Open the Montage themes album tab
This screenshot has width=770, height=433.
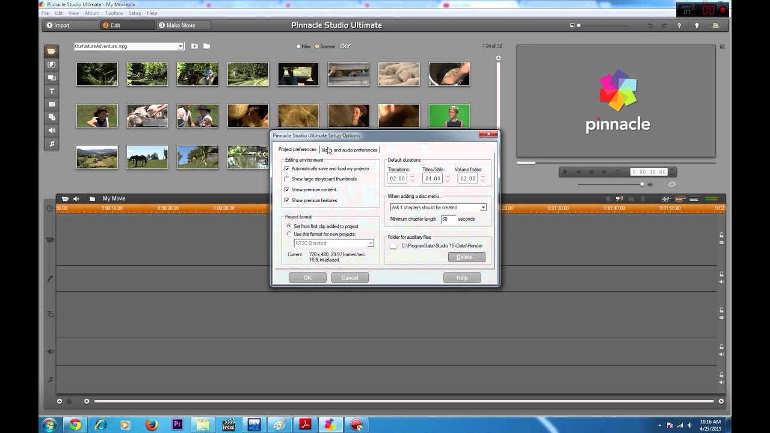[x=52, y=78]
